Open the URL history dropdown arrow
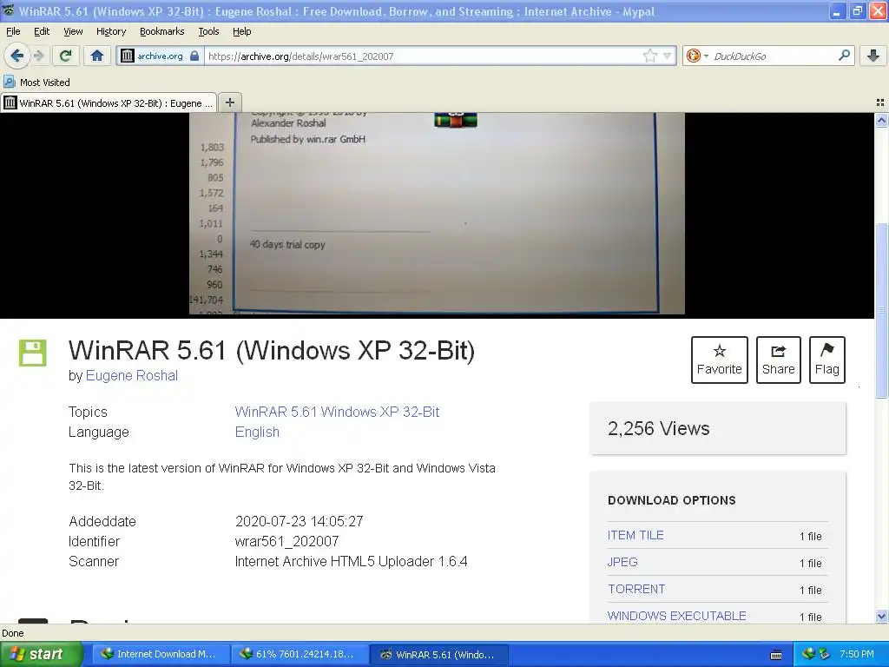Viewport: 889px width, 667px height. [668, 56]
